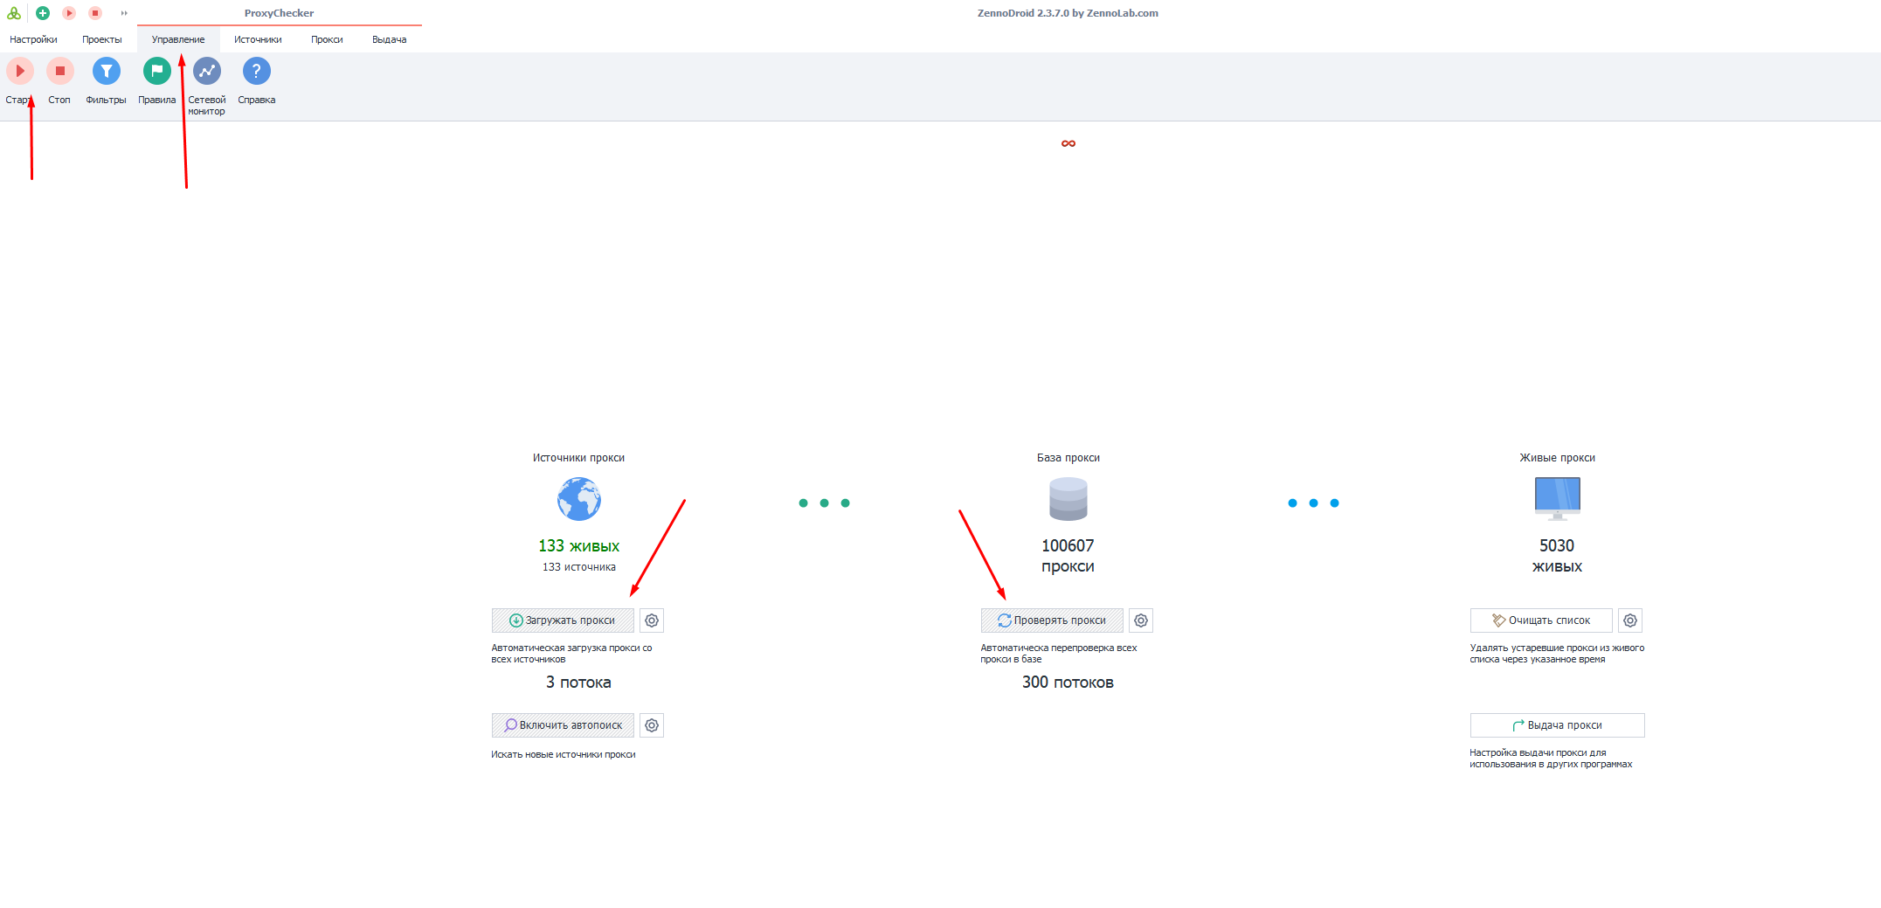Toggle the Загружать прокси button
This screenshot has height=908, width=1881.
pos(563,620)
